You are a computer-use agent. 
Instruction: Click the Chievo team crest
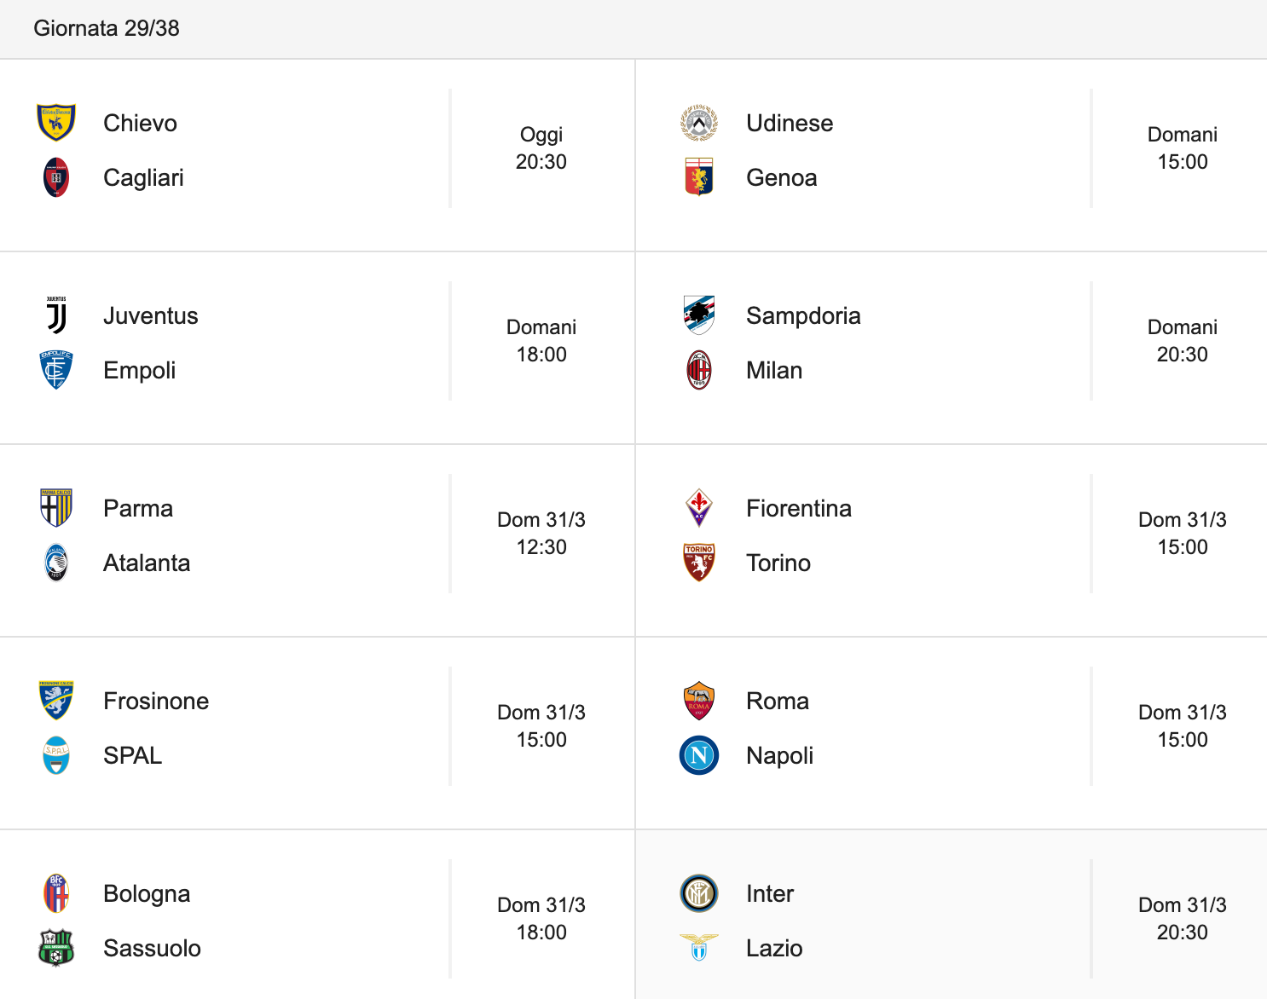point(56,123)
